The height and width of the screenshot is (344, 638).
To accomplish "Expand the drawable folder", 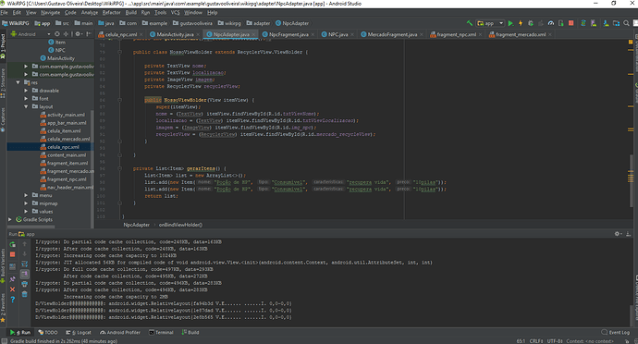I will click(26, 91).
